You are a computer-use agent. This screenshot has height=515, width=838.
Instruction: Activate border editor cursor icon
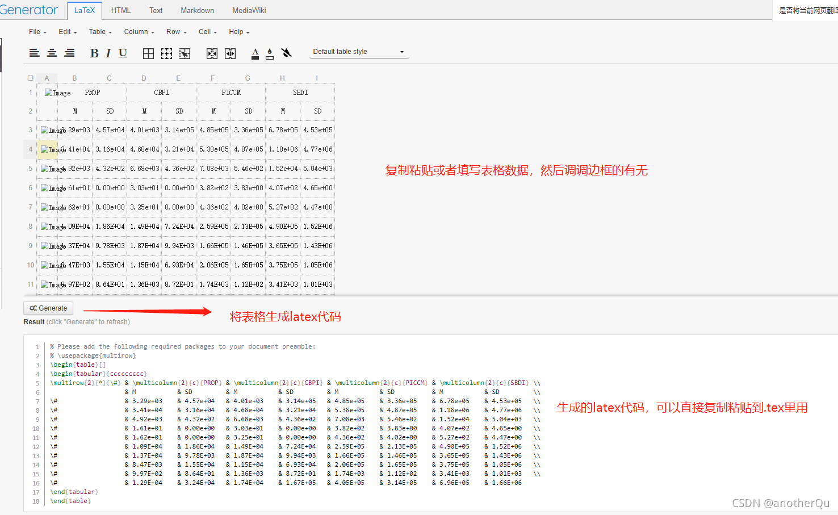185,53
